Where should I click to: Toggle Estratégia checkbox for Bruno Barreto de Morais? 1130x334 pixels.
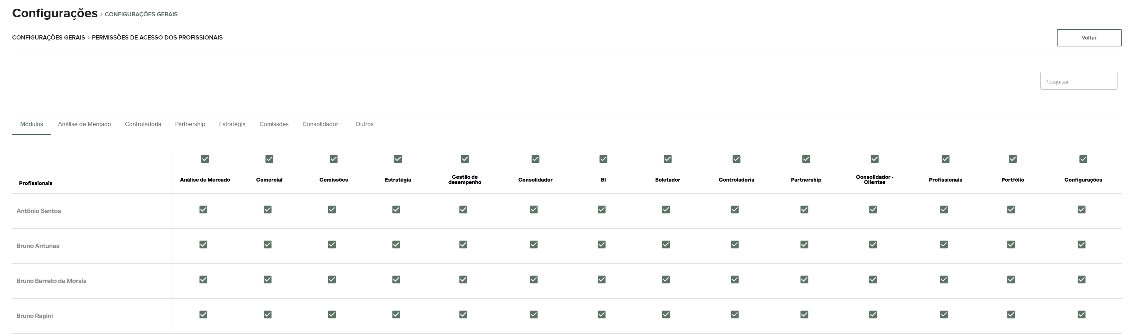(396, 279)
